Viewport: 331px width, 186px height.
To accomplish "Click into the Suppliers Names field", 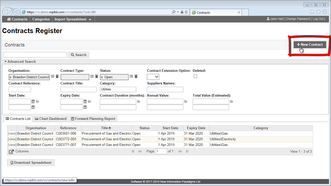I will (165, 89).
